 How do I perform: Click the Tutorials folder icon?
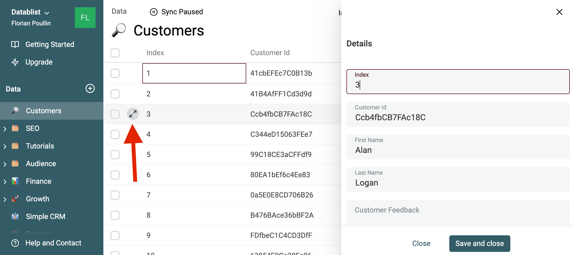pos(15,146)
